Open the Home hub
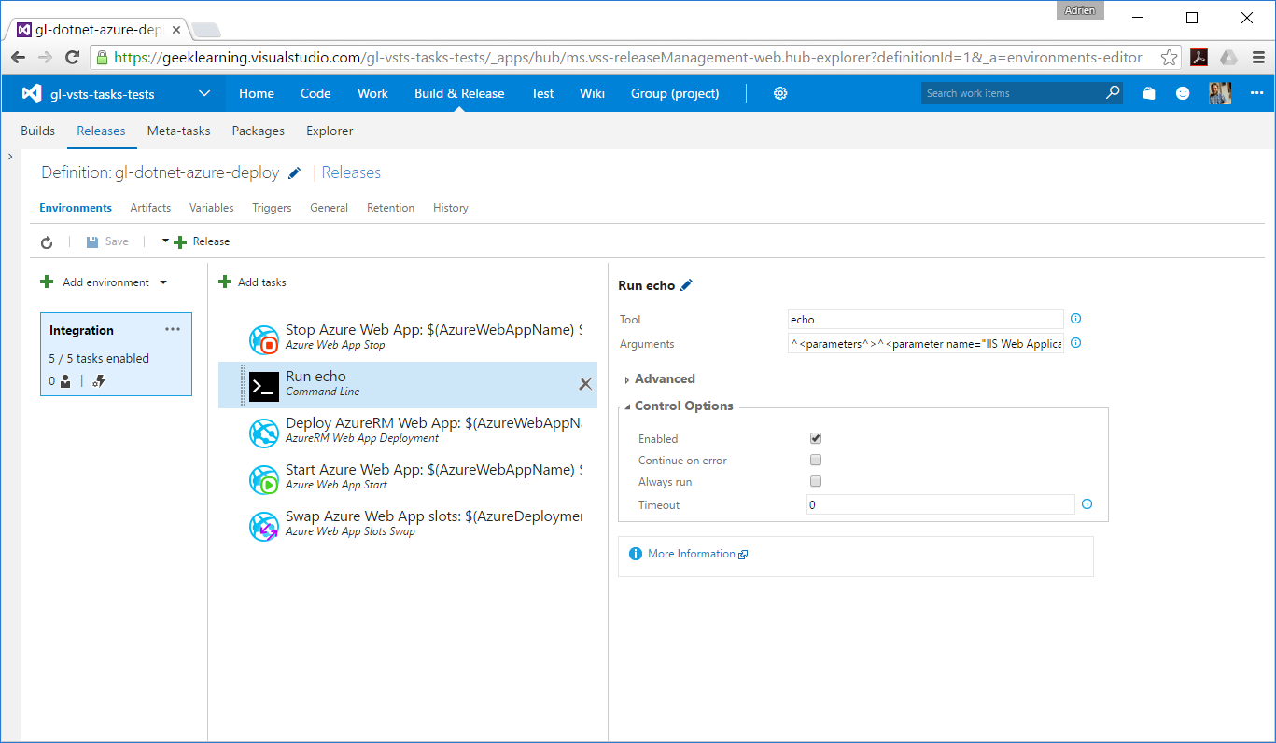1276x743 pixels. (257, 93)
